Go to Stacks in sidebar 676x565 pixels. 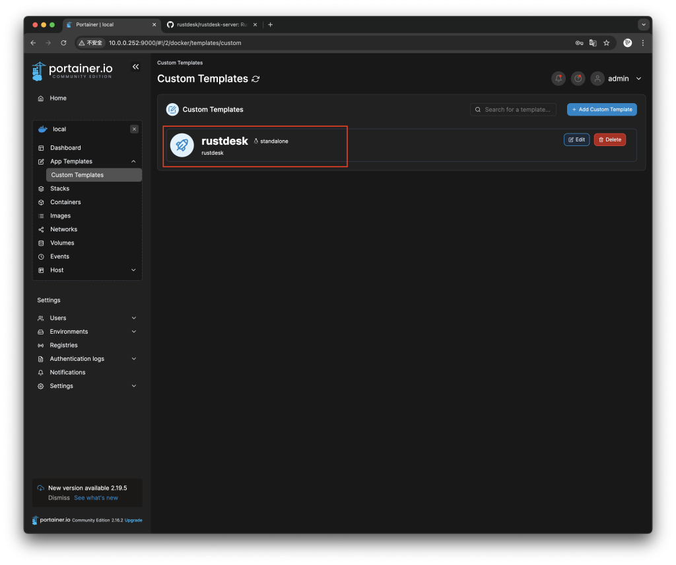(59, 188)
